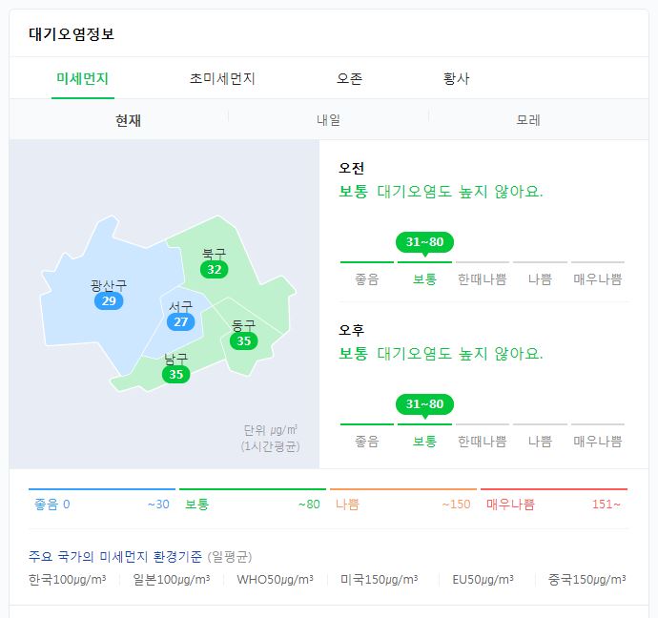Click the 서구 value badge 27
Viewport: 658px width, 618px height.
pyautogui.click(x=181, y=321)
